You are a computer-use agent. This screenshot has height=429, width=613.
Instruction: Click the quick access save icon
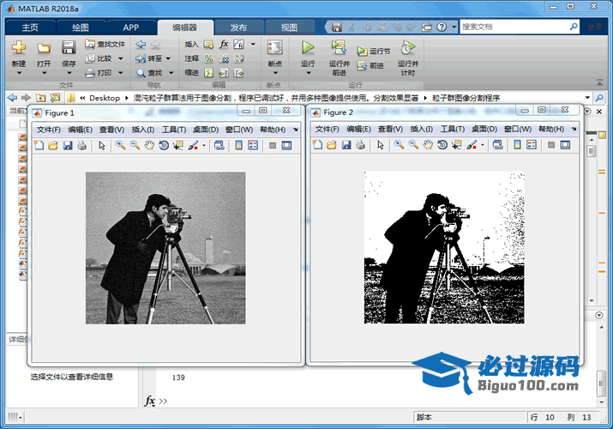[x=337, y=27]
